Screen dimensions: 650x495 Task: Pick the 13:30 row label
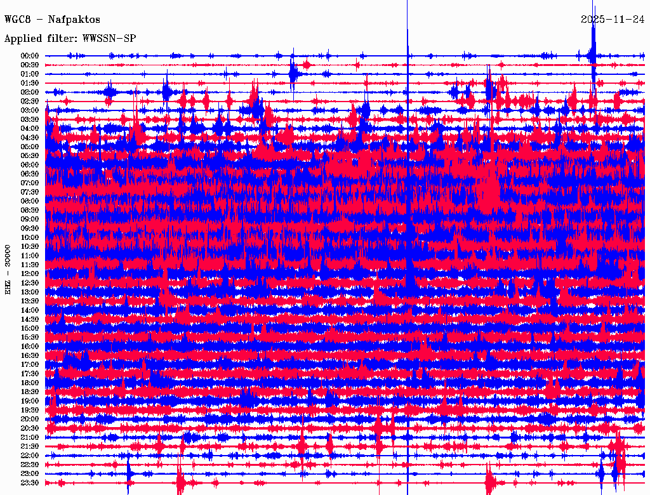[x=30, y=301]
